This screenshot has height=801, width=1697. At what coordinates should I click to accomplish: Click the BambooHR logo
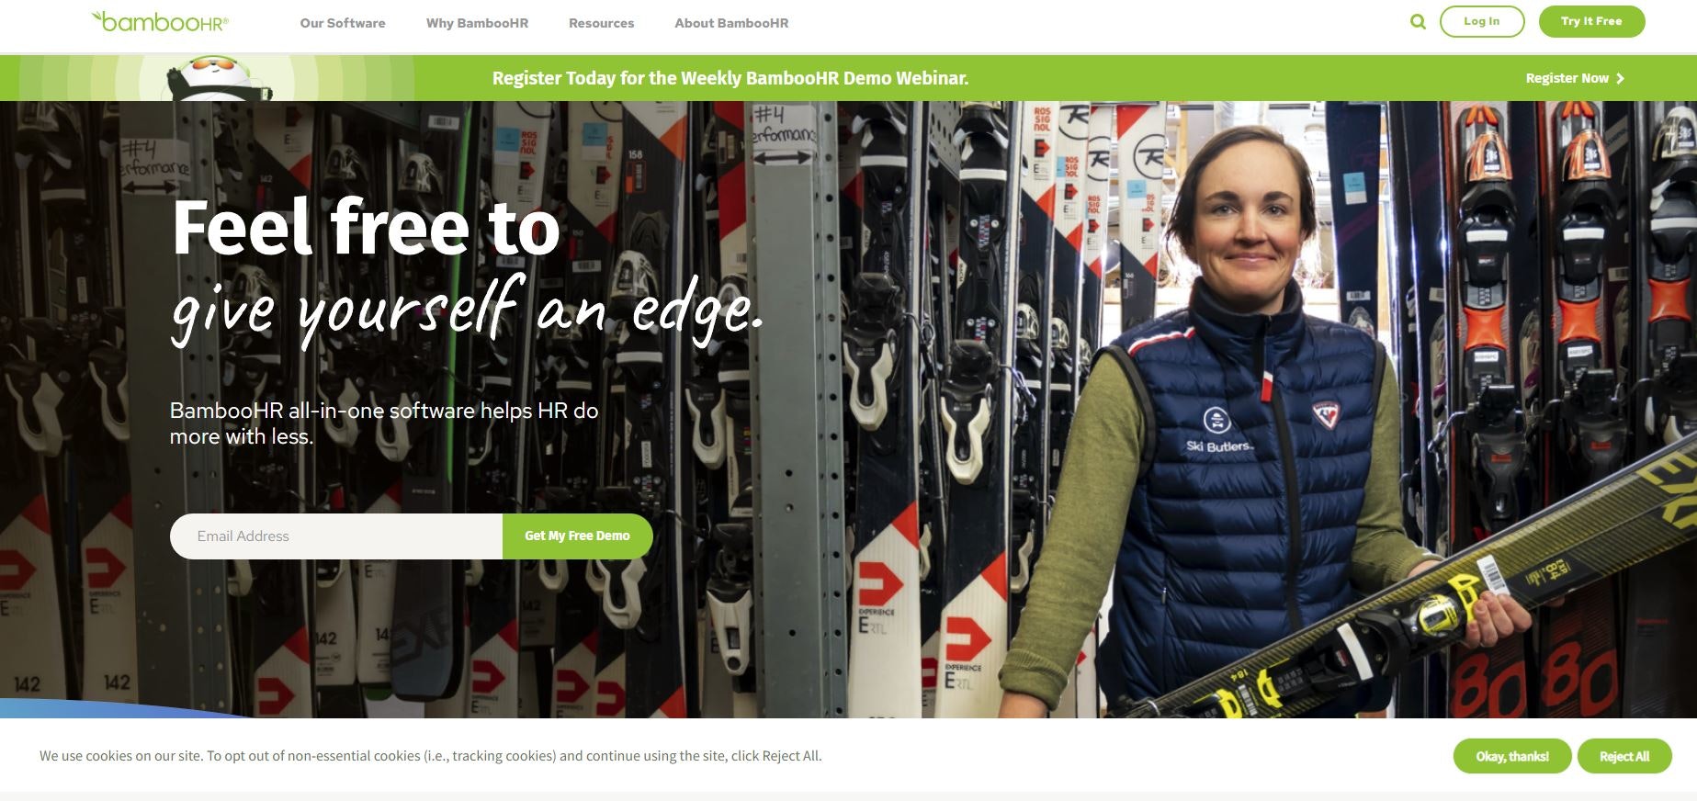point(160,21)
